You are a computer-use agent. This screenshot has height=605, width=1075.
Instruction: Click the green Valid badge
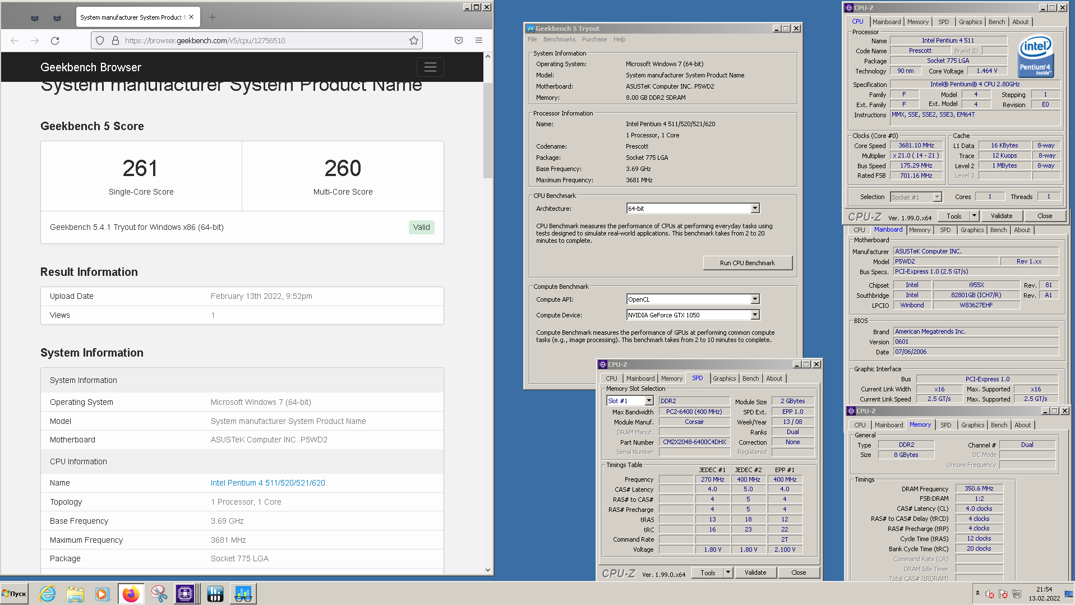tap(421, 227)
